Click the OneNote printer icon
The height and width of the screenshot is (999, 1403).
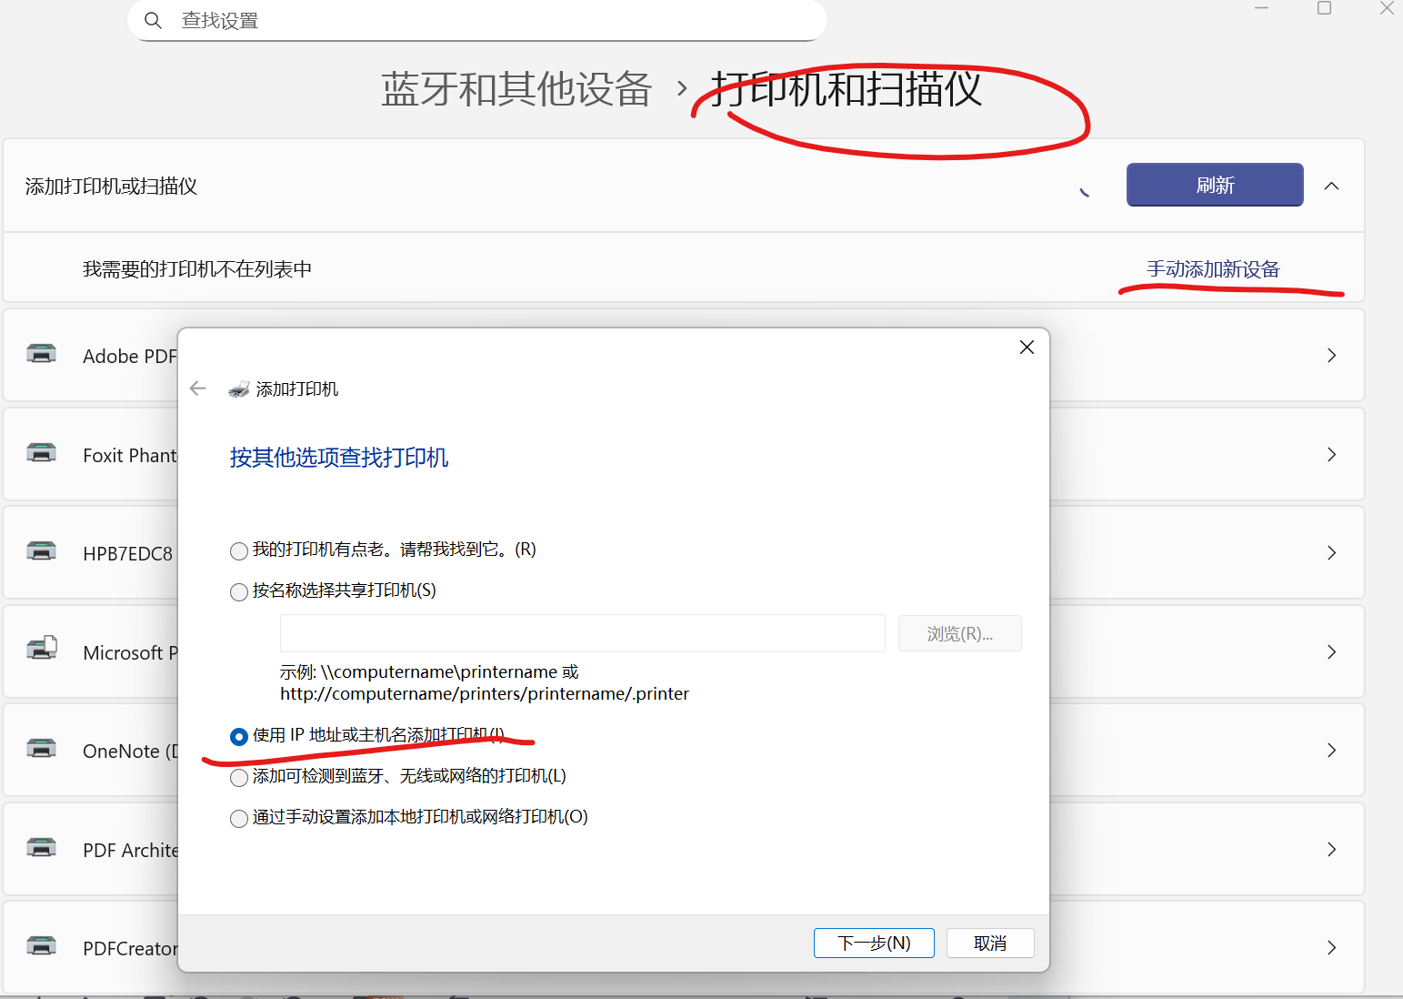click(41, 748)
